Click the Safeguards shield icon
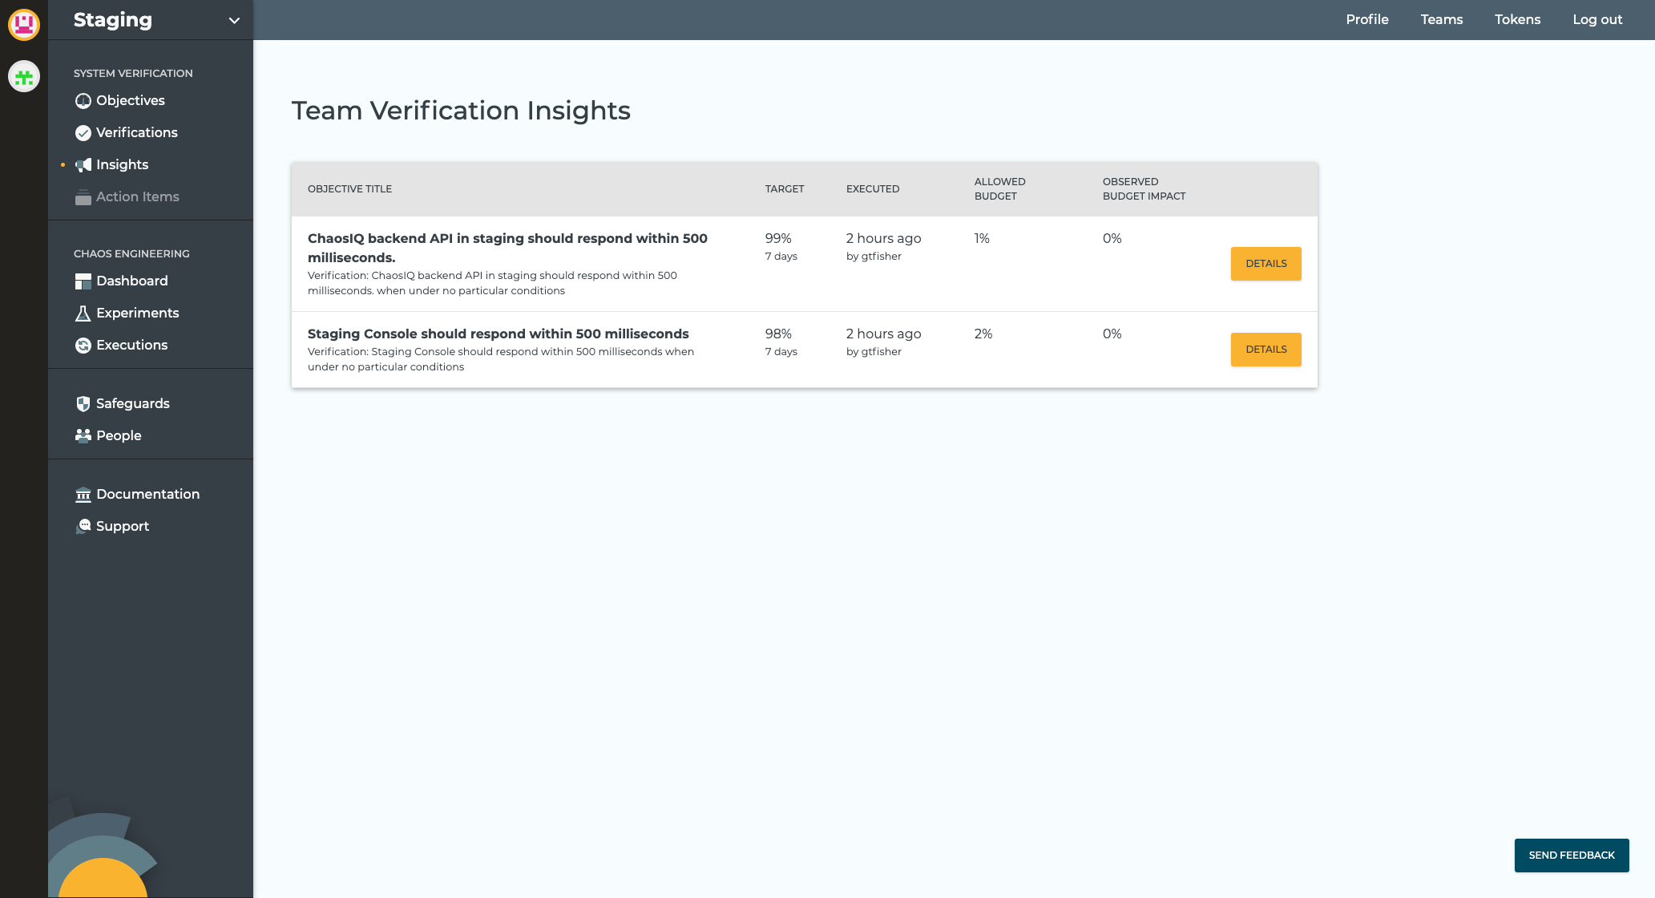Image resolution: width=1655 pixels, height=898 pixels. click(83, 402)
